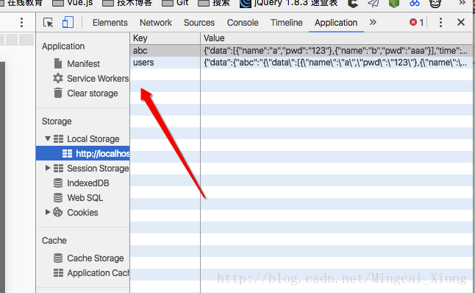Open the Elements tab

(x=110, y=23)
